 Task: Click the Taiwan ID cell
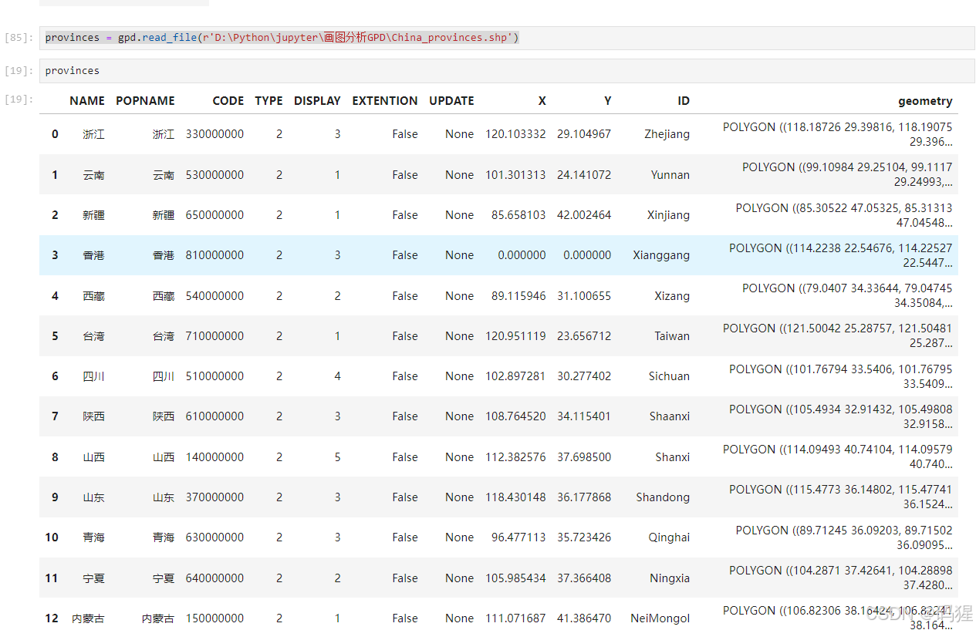tap(671, 336)
